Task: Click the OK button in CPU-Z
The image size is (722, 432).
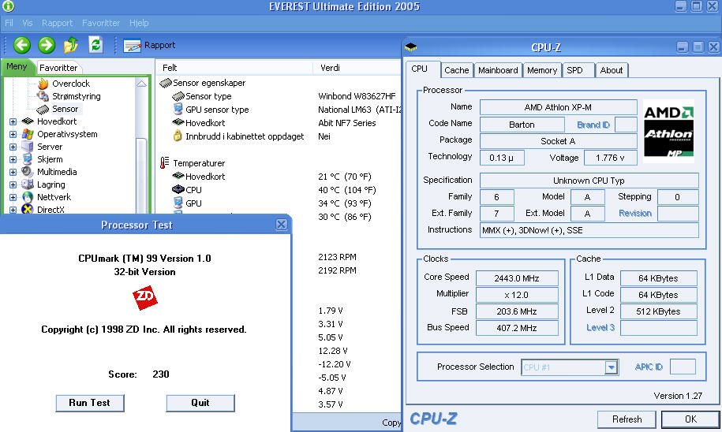Action: 690,419
